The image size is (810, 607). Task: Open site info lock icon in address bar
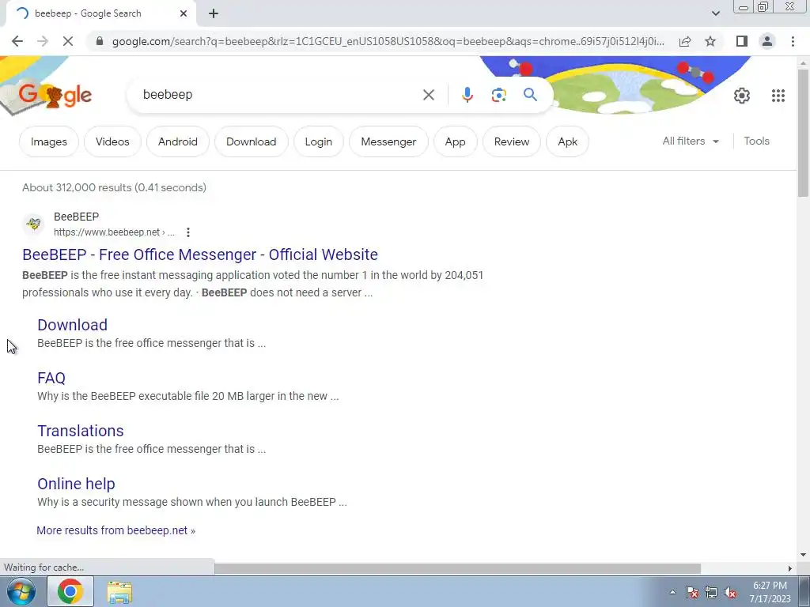click(x=100, y=41)
